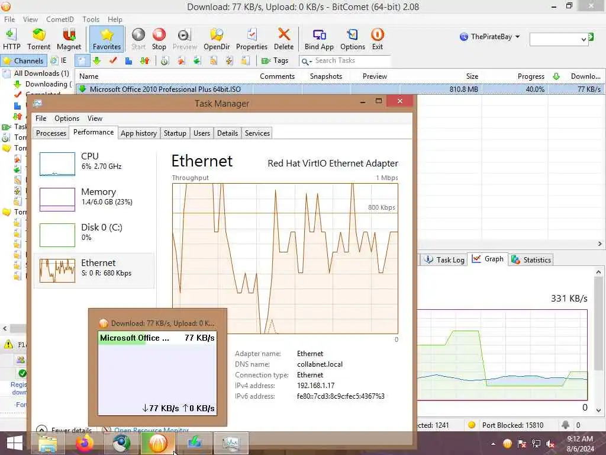
Task: Switch to BitComet Task Log tab
Action: point(444,259)
